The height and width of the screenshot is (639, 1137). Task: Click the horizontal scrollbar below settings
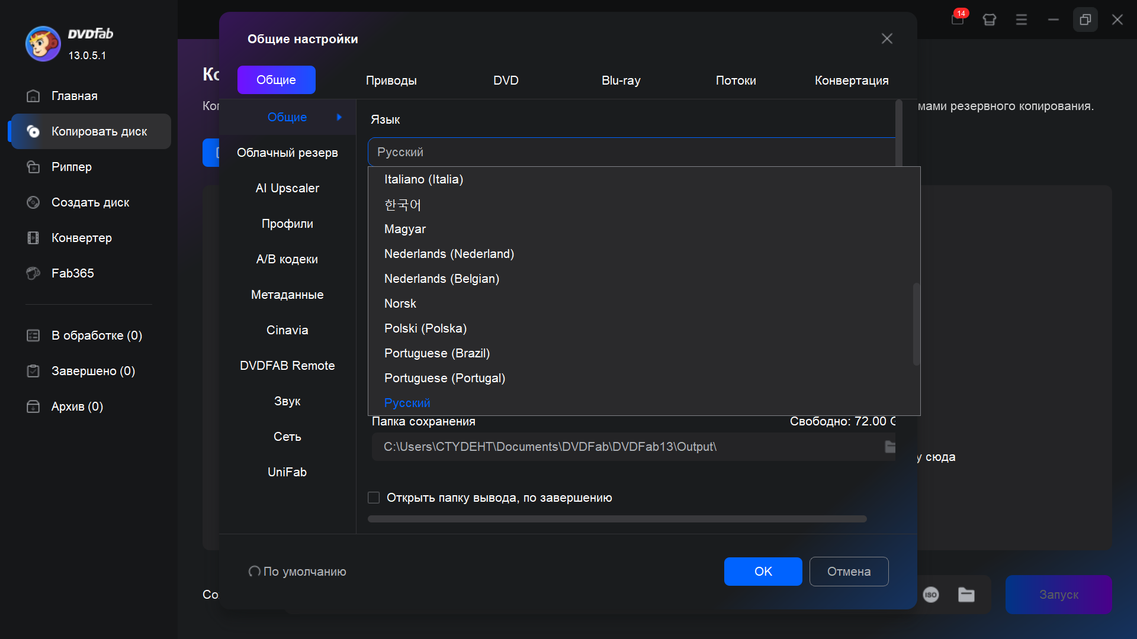616,519
